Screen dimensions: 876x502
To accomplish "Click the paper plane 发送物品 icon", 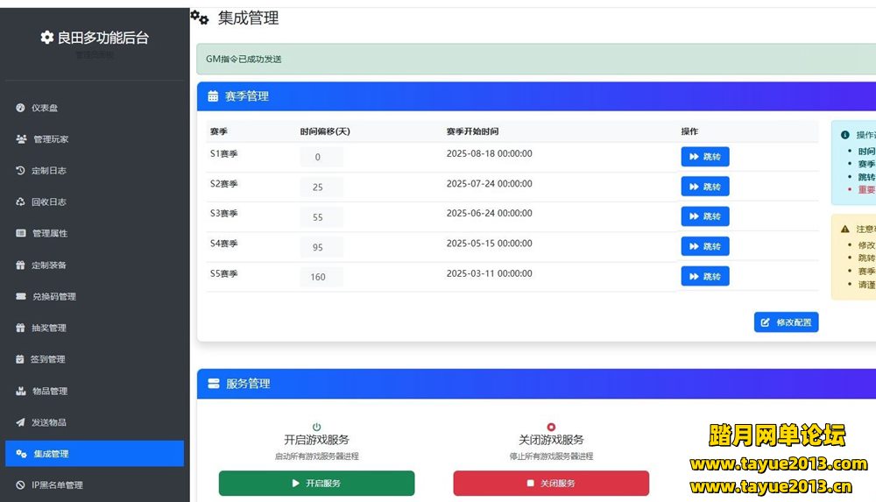I will (x=20, y=422).
